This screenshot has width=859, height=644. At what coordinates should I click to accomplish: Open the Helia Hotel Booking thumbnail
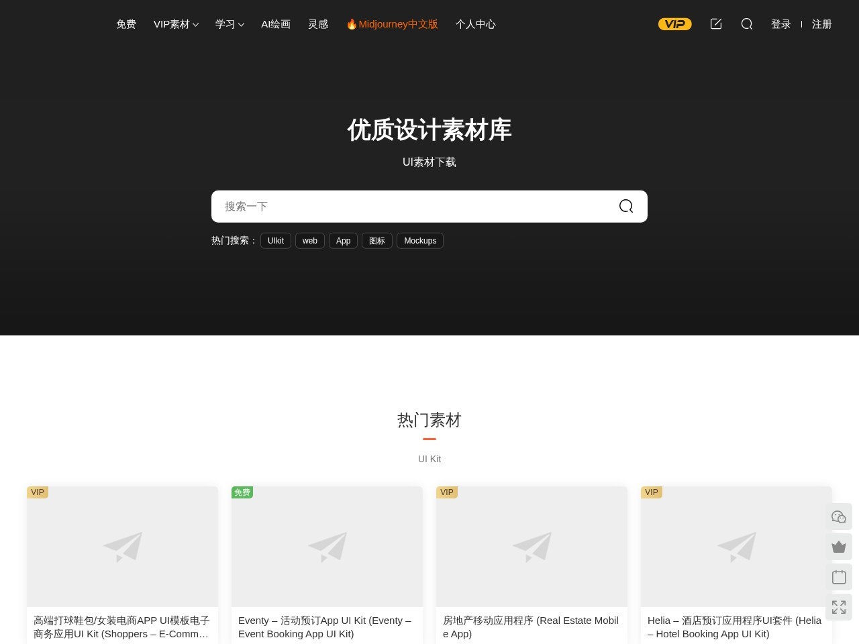[x=736, y=547]
